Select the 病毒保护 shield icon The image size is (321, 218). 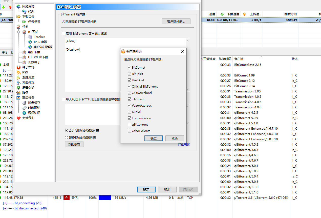point(18,87)
